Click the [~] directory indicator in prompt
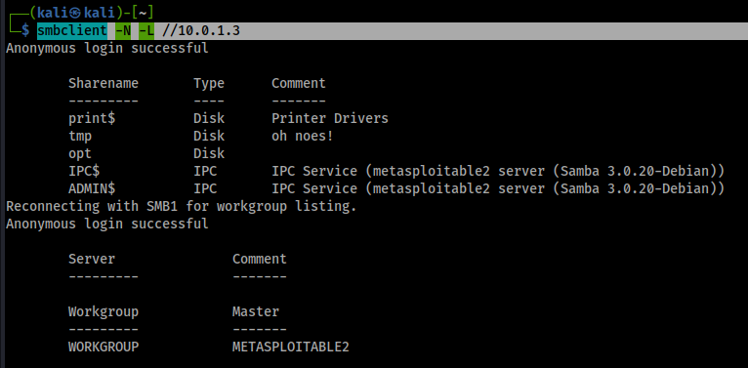 [142, 13]
